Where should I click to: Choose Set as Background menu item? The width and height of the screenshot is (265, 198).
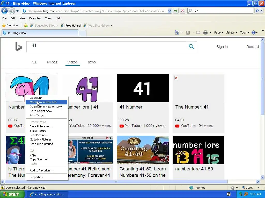(x=46, y=144)
